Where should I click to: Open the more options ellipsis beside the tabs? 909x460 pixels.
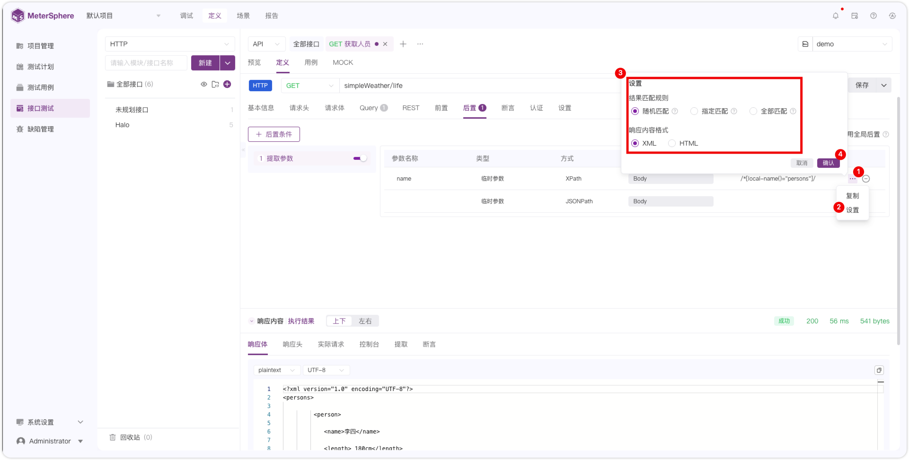pyautogui.click(x=420, y=44)
